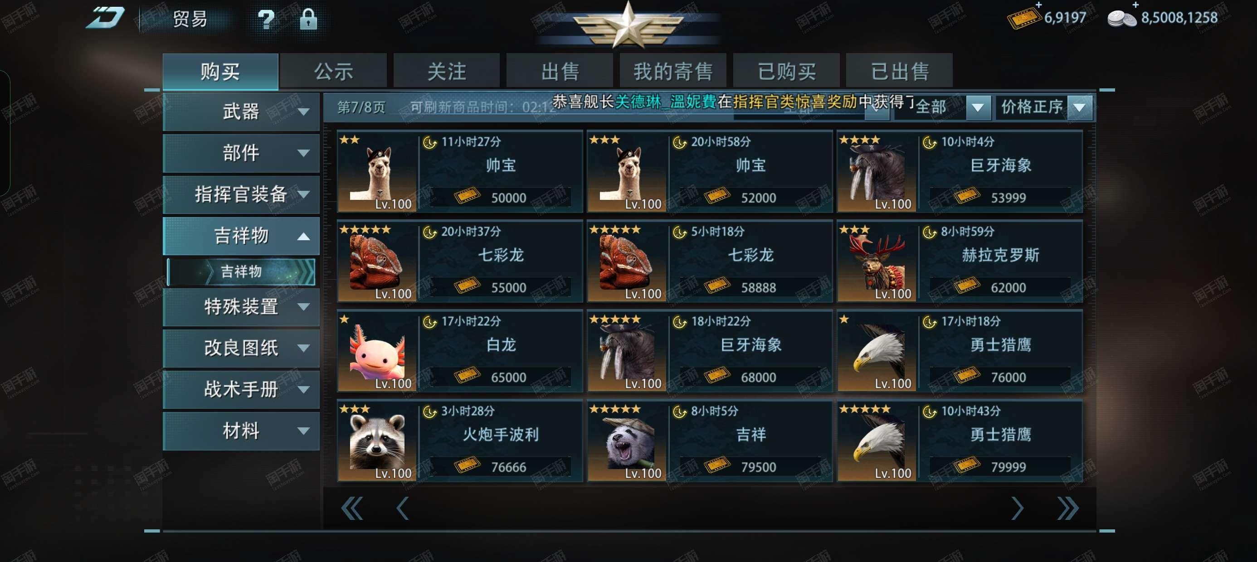
Task: Expand the 特殊装置 category
Action: [241, 307]
